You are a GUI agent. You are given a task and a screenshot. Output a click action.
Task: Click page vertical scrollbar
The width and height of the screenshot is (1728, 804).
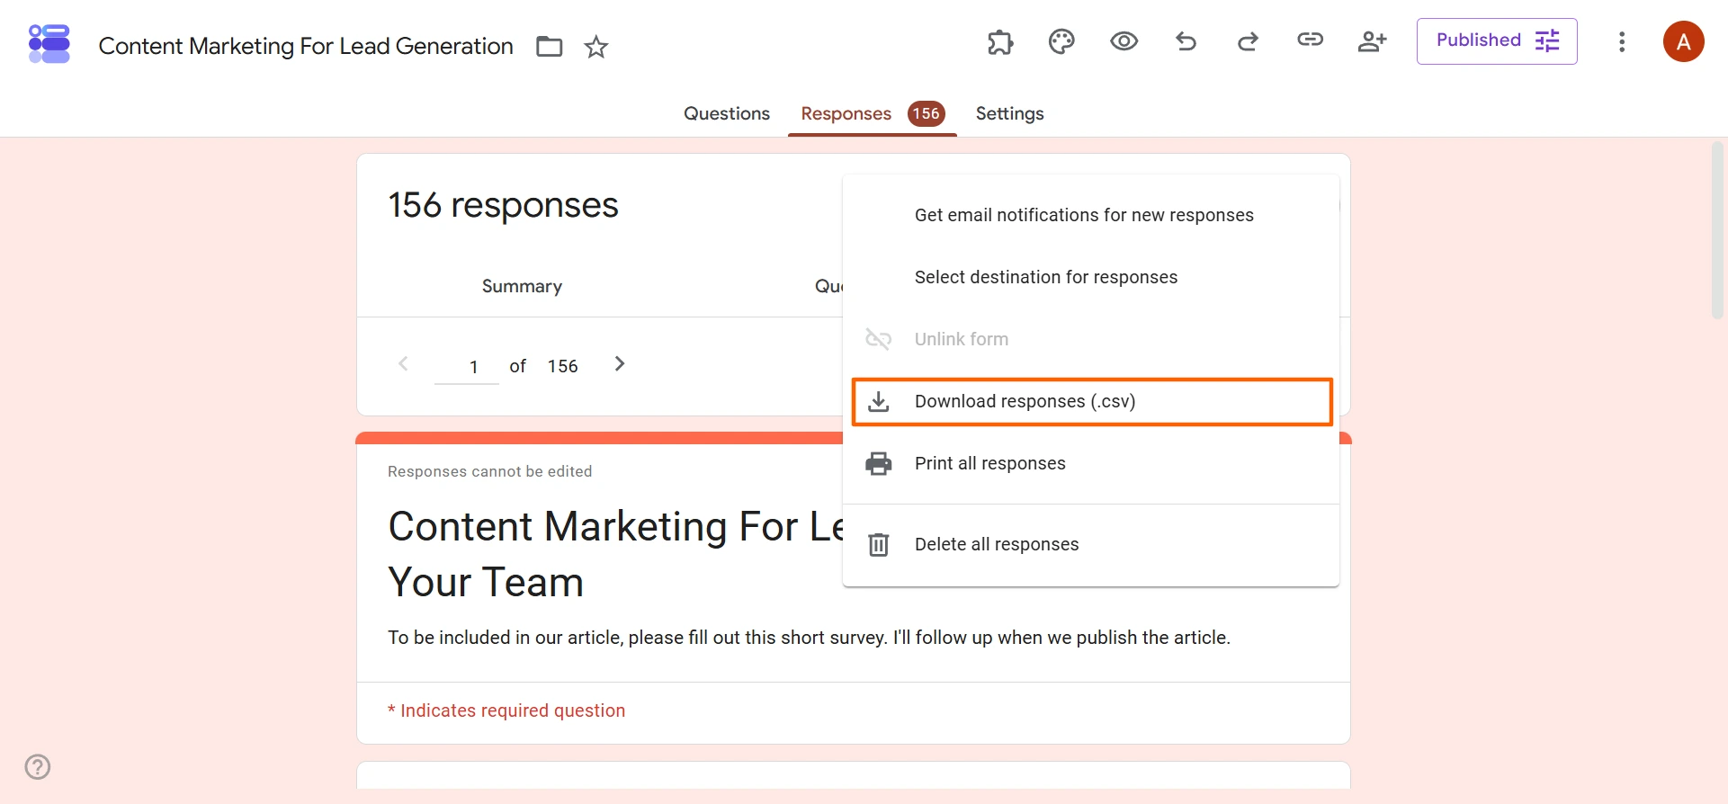(x=1718, y=229)
